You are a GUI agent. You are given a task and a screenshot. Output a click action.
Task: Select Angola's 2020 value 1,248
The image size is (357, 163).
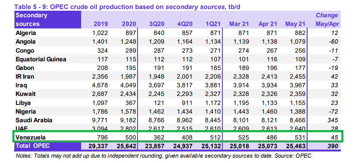click(x=128, y=42)
